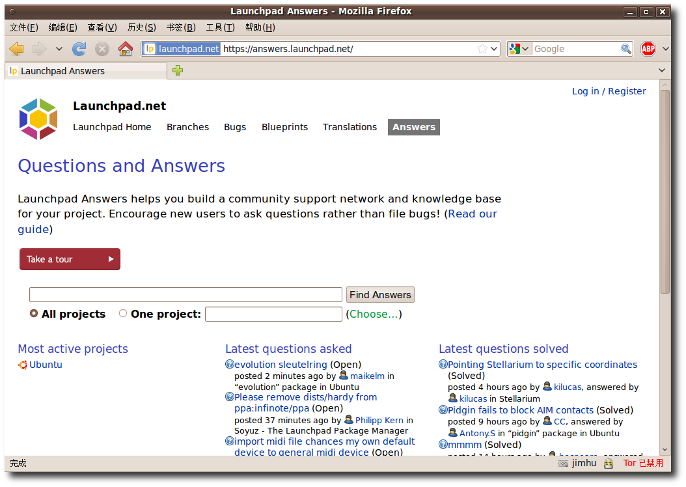Click the scrollbar up arrow
The width and height of the screenshot is (686, 487).
coord(665,85)
